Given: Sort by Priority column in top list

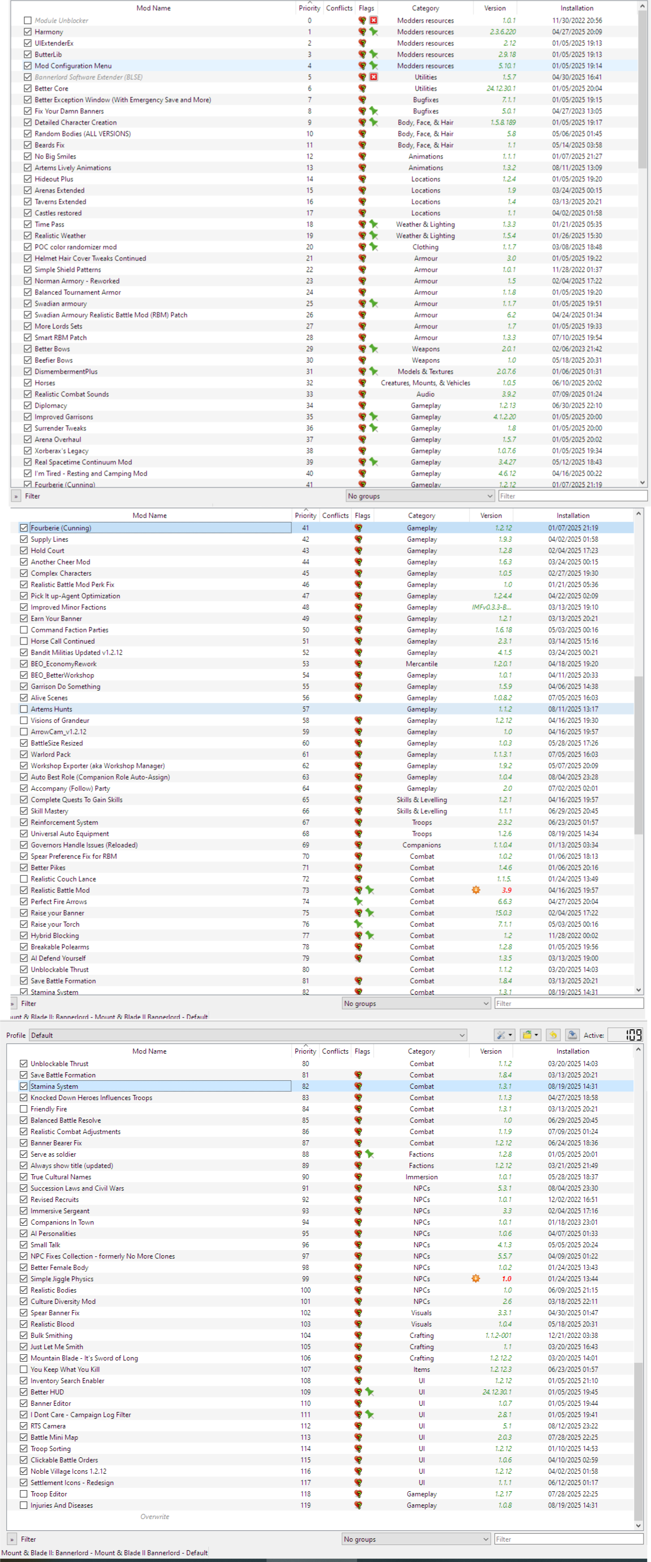Looking at the screenshot, I should [x=309, y=8].
